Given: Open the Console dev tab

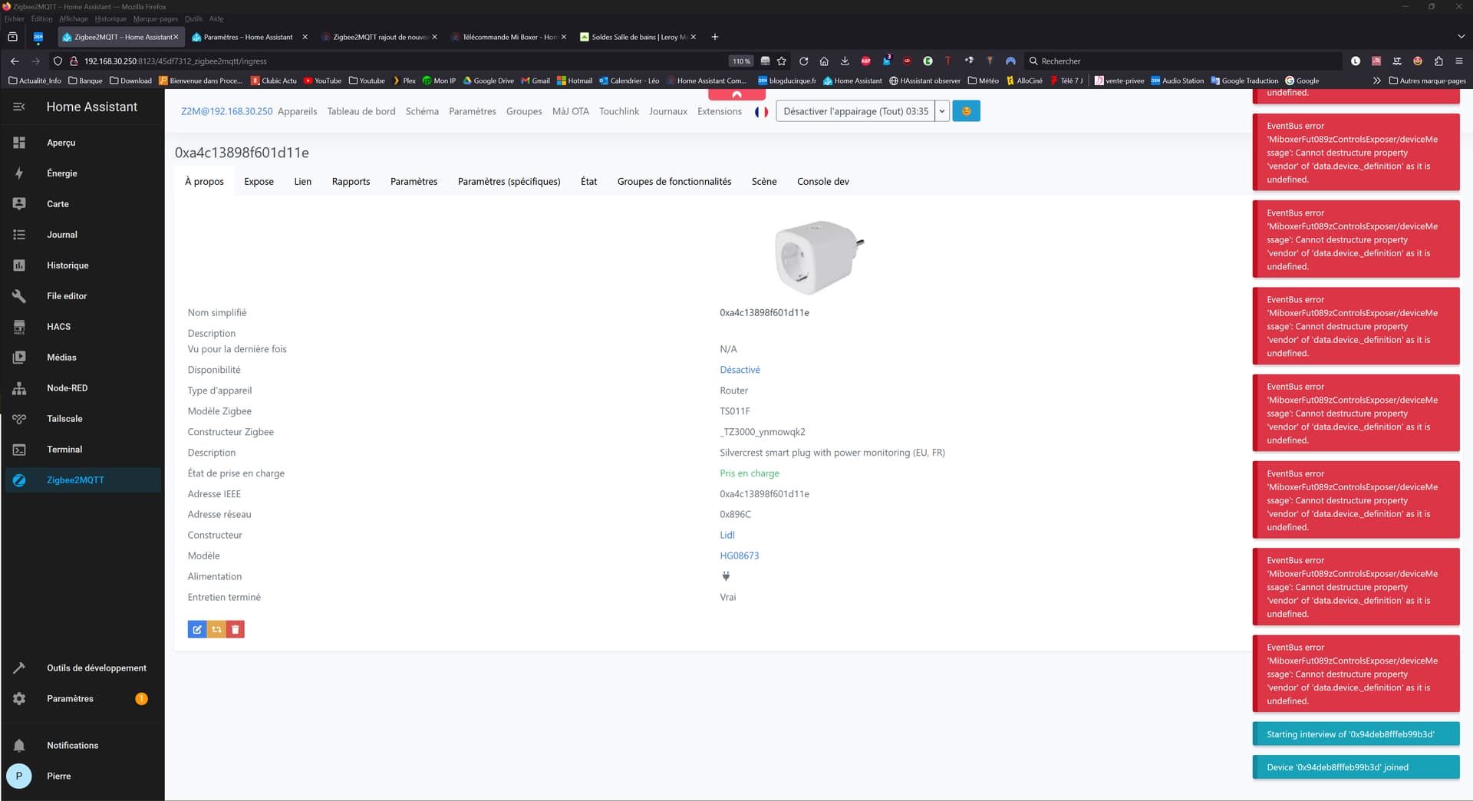Looking at the screenshot, I should (822, 182).
